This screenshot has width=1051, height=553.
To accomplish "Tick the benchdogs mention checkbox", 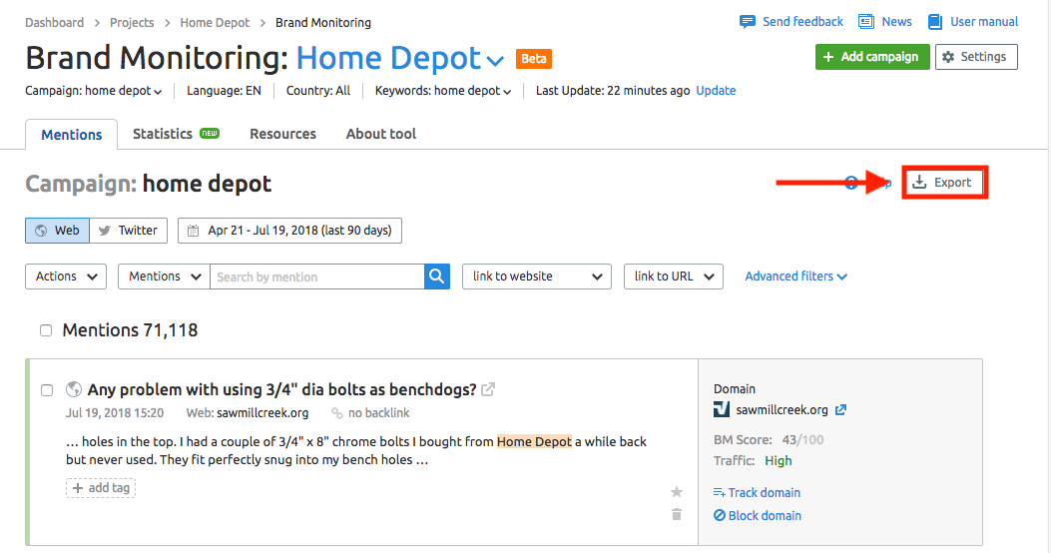I will [x=47, y=390].
